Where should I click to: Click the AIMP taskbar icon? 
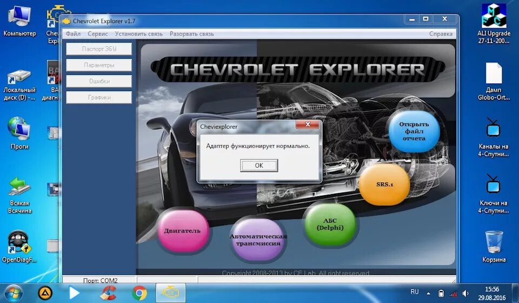[x=45, y=293]
